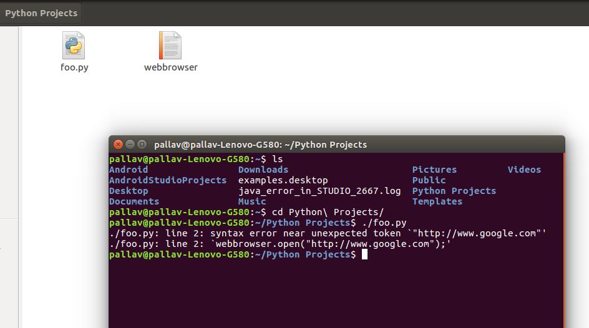The height and width of the screenshot is (328, 589).
Task: Select the foo.py Python file icon
Action: pos(74,45)
